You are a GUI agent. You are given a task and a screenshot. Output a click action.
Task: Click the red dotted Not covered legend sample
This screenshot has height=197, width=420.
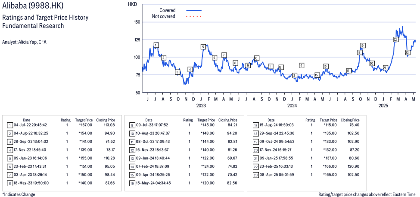click(x=194, y=17)
